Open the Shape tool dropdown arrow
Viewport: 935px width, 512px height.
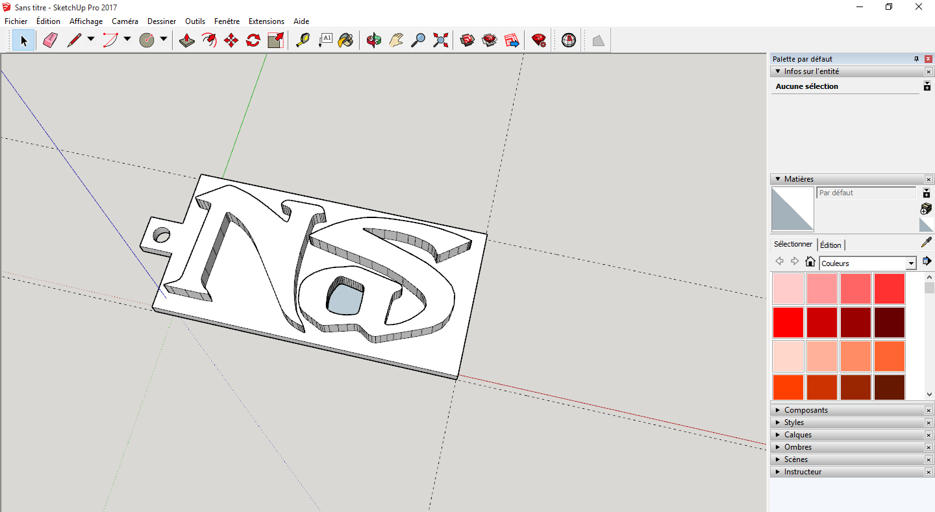pos(164,40)
